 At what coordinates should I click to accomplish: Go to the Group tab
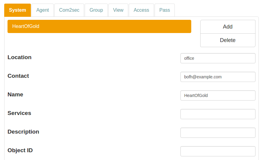[96, 10]
